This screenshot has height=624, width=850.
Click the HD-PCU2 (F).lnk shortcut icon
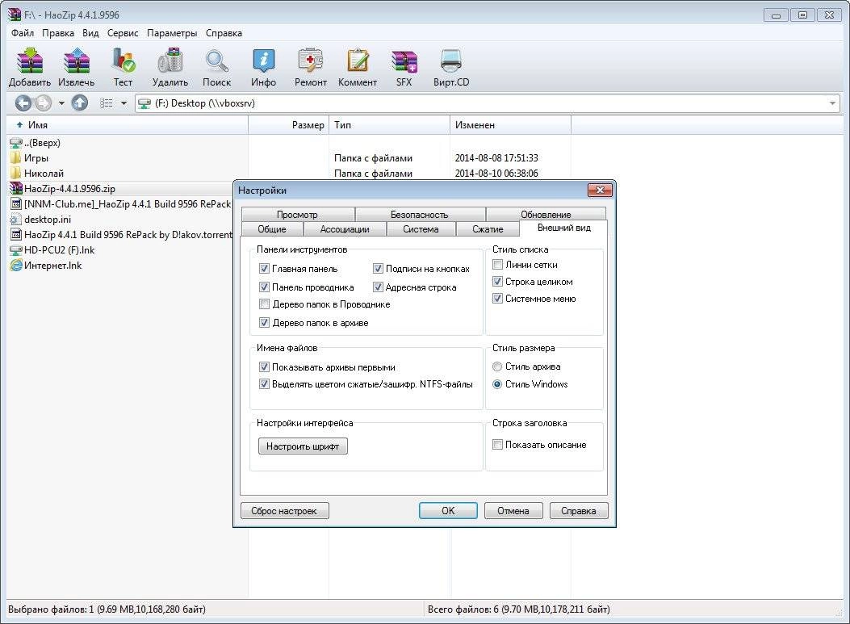16,250
